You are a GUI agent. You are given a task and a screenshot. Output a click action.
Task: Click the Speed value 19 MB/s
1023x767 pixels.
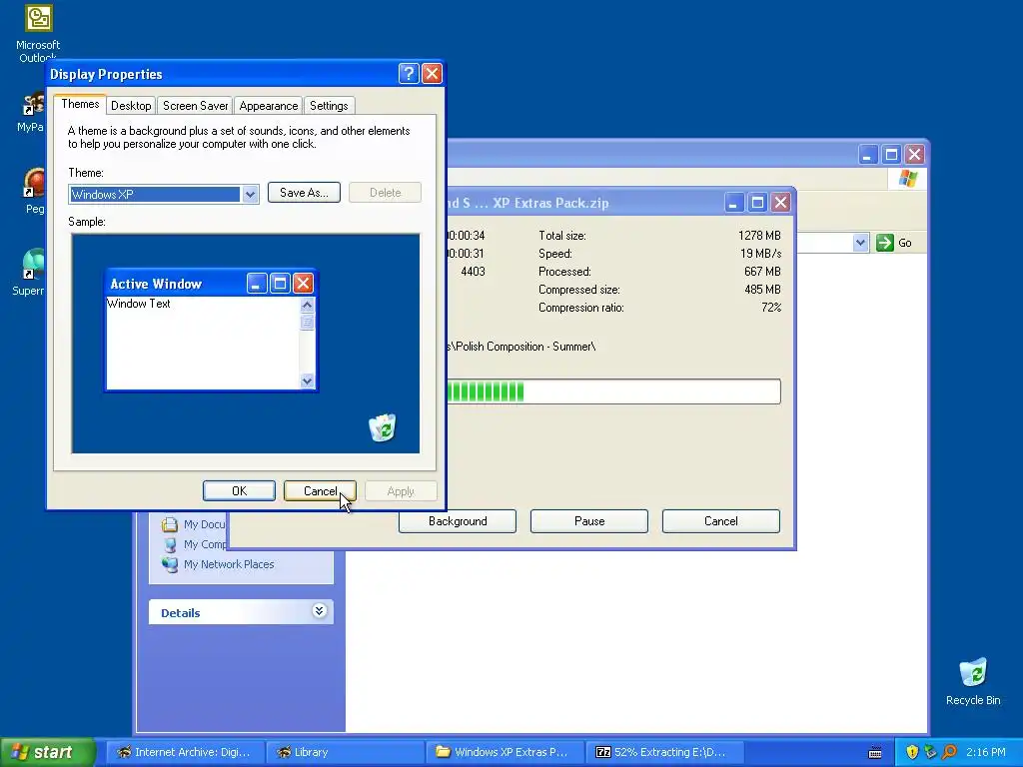(760, 253)
